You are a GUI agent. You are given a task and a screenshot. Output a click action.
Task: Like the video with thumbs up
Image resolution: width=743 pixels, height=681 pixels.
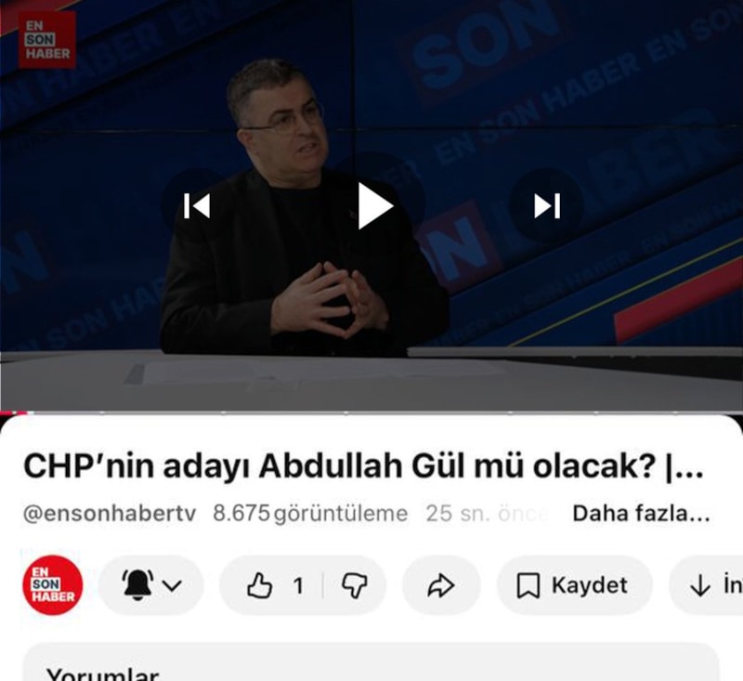[x=260, y=585]
